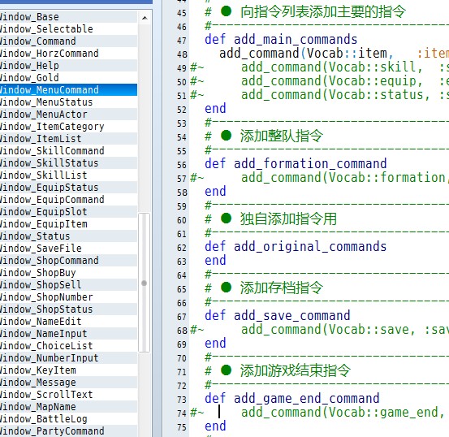
Task: Open Window_BattleLog script
Action: (x=68, y=418)
